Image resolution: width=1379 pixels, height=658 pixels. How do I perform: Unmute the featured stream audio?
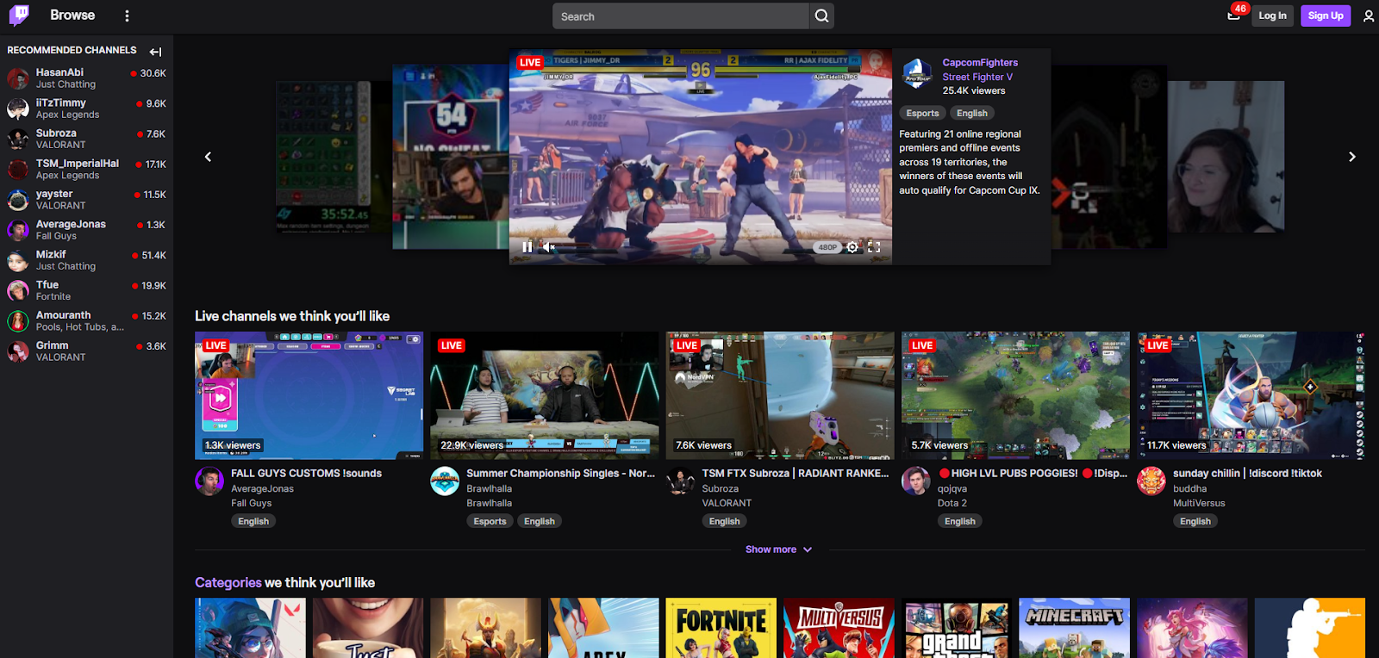pos(548,247)
